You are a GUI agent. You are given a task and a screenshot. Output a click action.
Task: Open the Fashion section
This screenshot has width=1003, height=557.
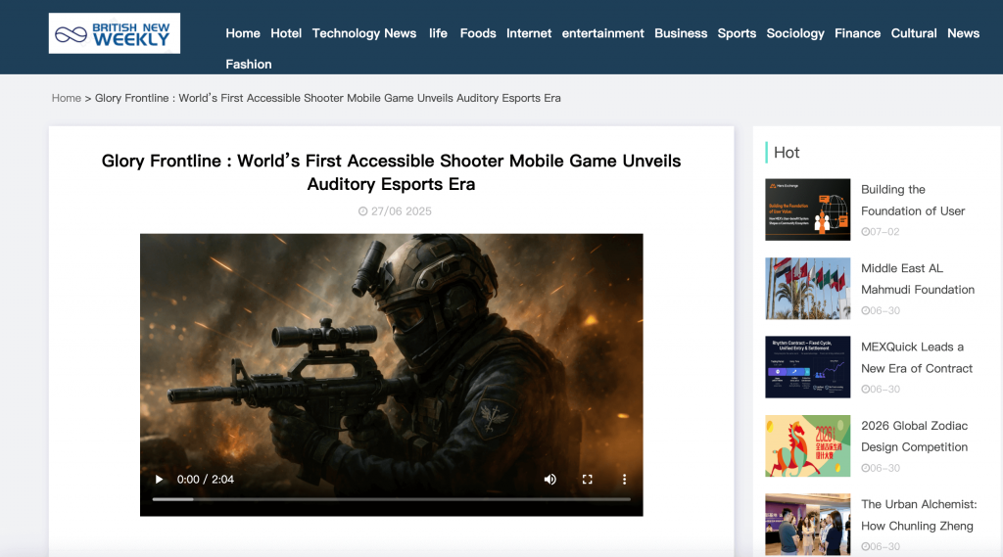[x=249, y=64]
